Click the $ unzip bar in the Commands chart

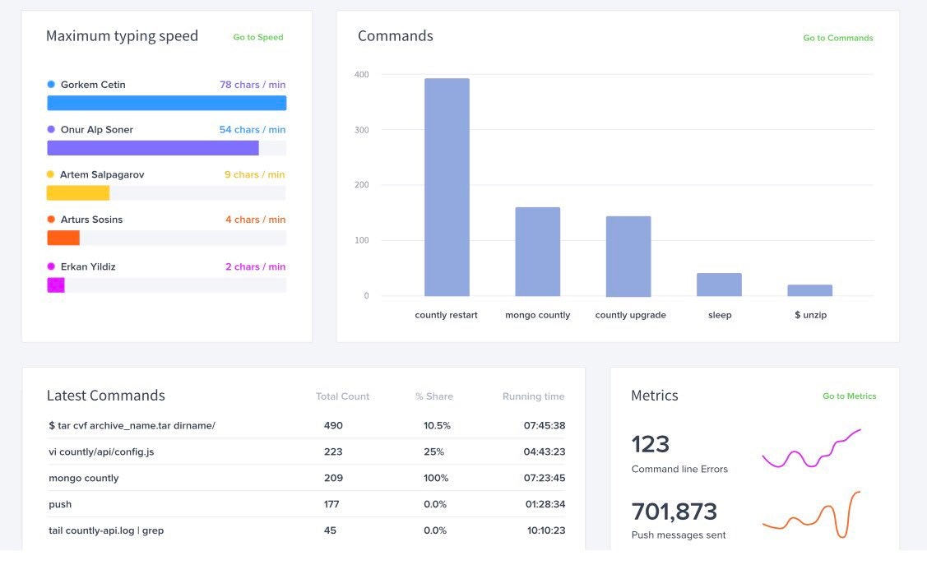click(810, 290)
